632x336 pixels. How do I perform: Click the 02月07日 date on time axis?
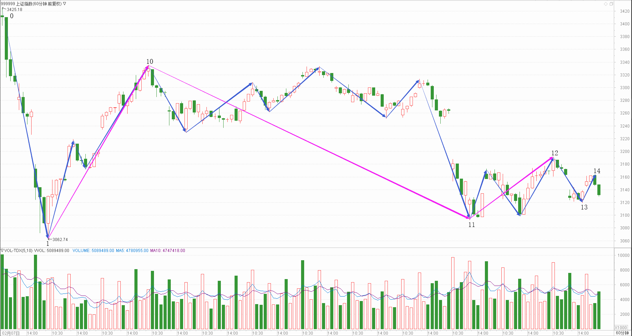pyautogui.click(x=11, y=333)
